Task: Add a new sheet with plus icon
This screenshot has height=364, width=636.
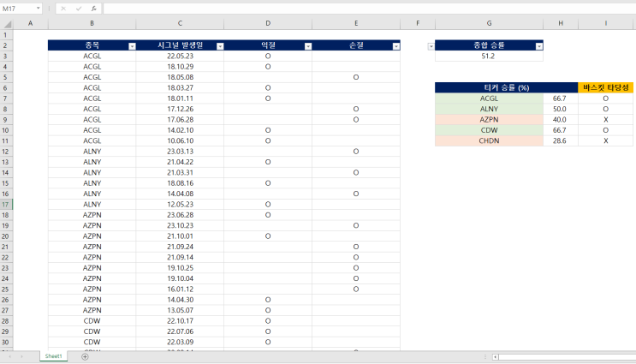Action: click(85, 356)
